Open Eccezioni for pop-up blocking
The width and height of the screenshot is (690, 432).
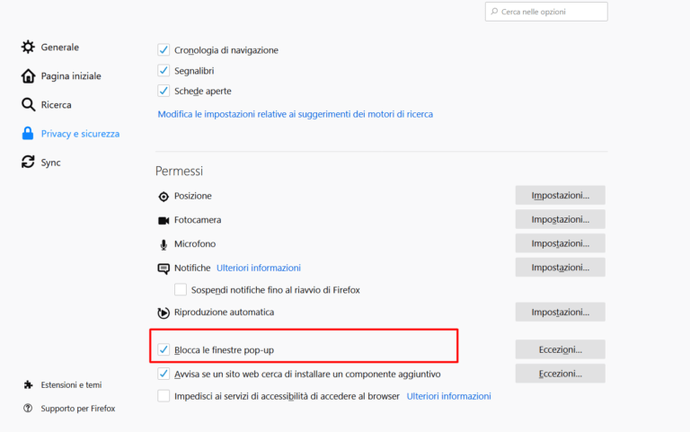[560, 349]
